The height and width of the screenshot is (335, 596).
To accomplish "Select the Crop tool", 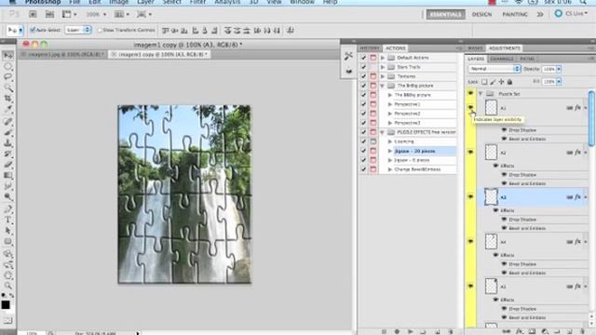I will tap(7, 99).
